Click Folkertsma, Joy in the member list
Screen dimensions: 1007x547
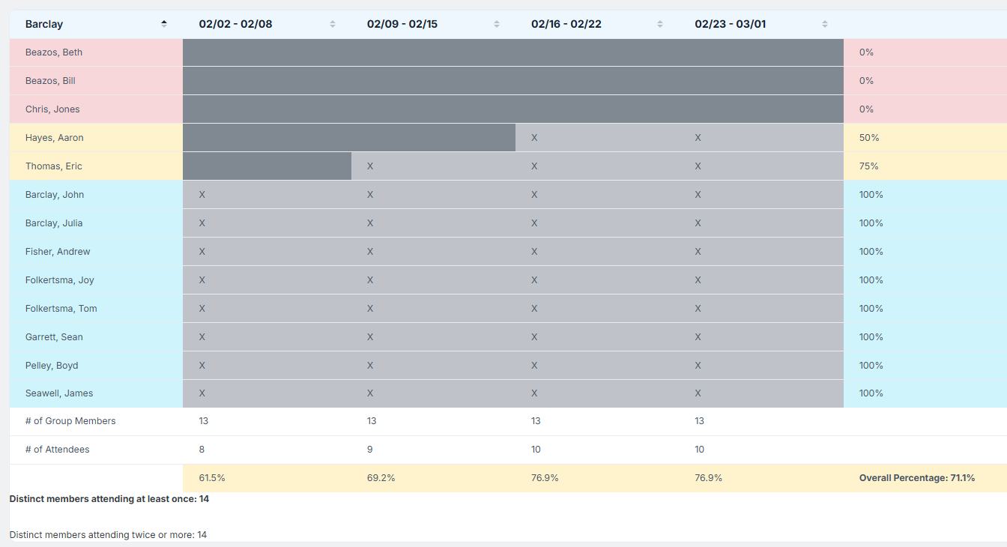coord(60,280)
